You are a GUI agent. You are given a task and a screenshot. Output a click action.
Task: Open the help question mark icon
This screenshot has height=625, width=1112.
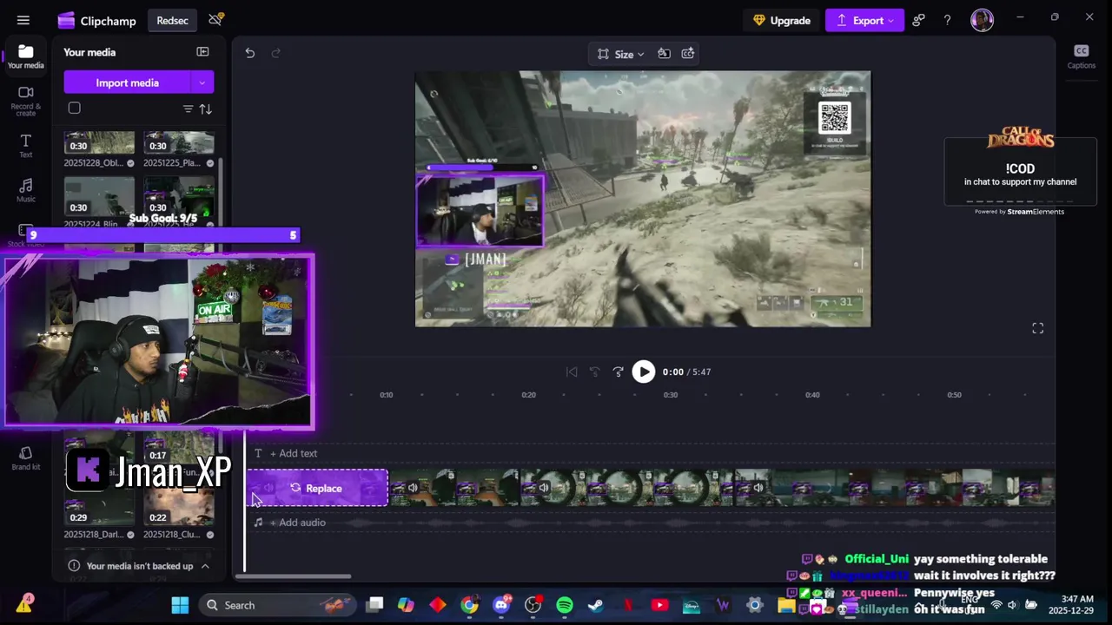click(948, 20)
